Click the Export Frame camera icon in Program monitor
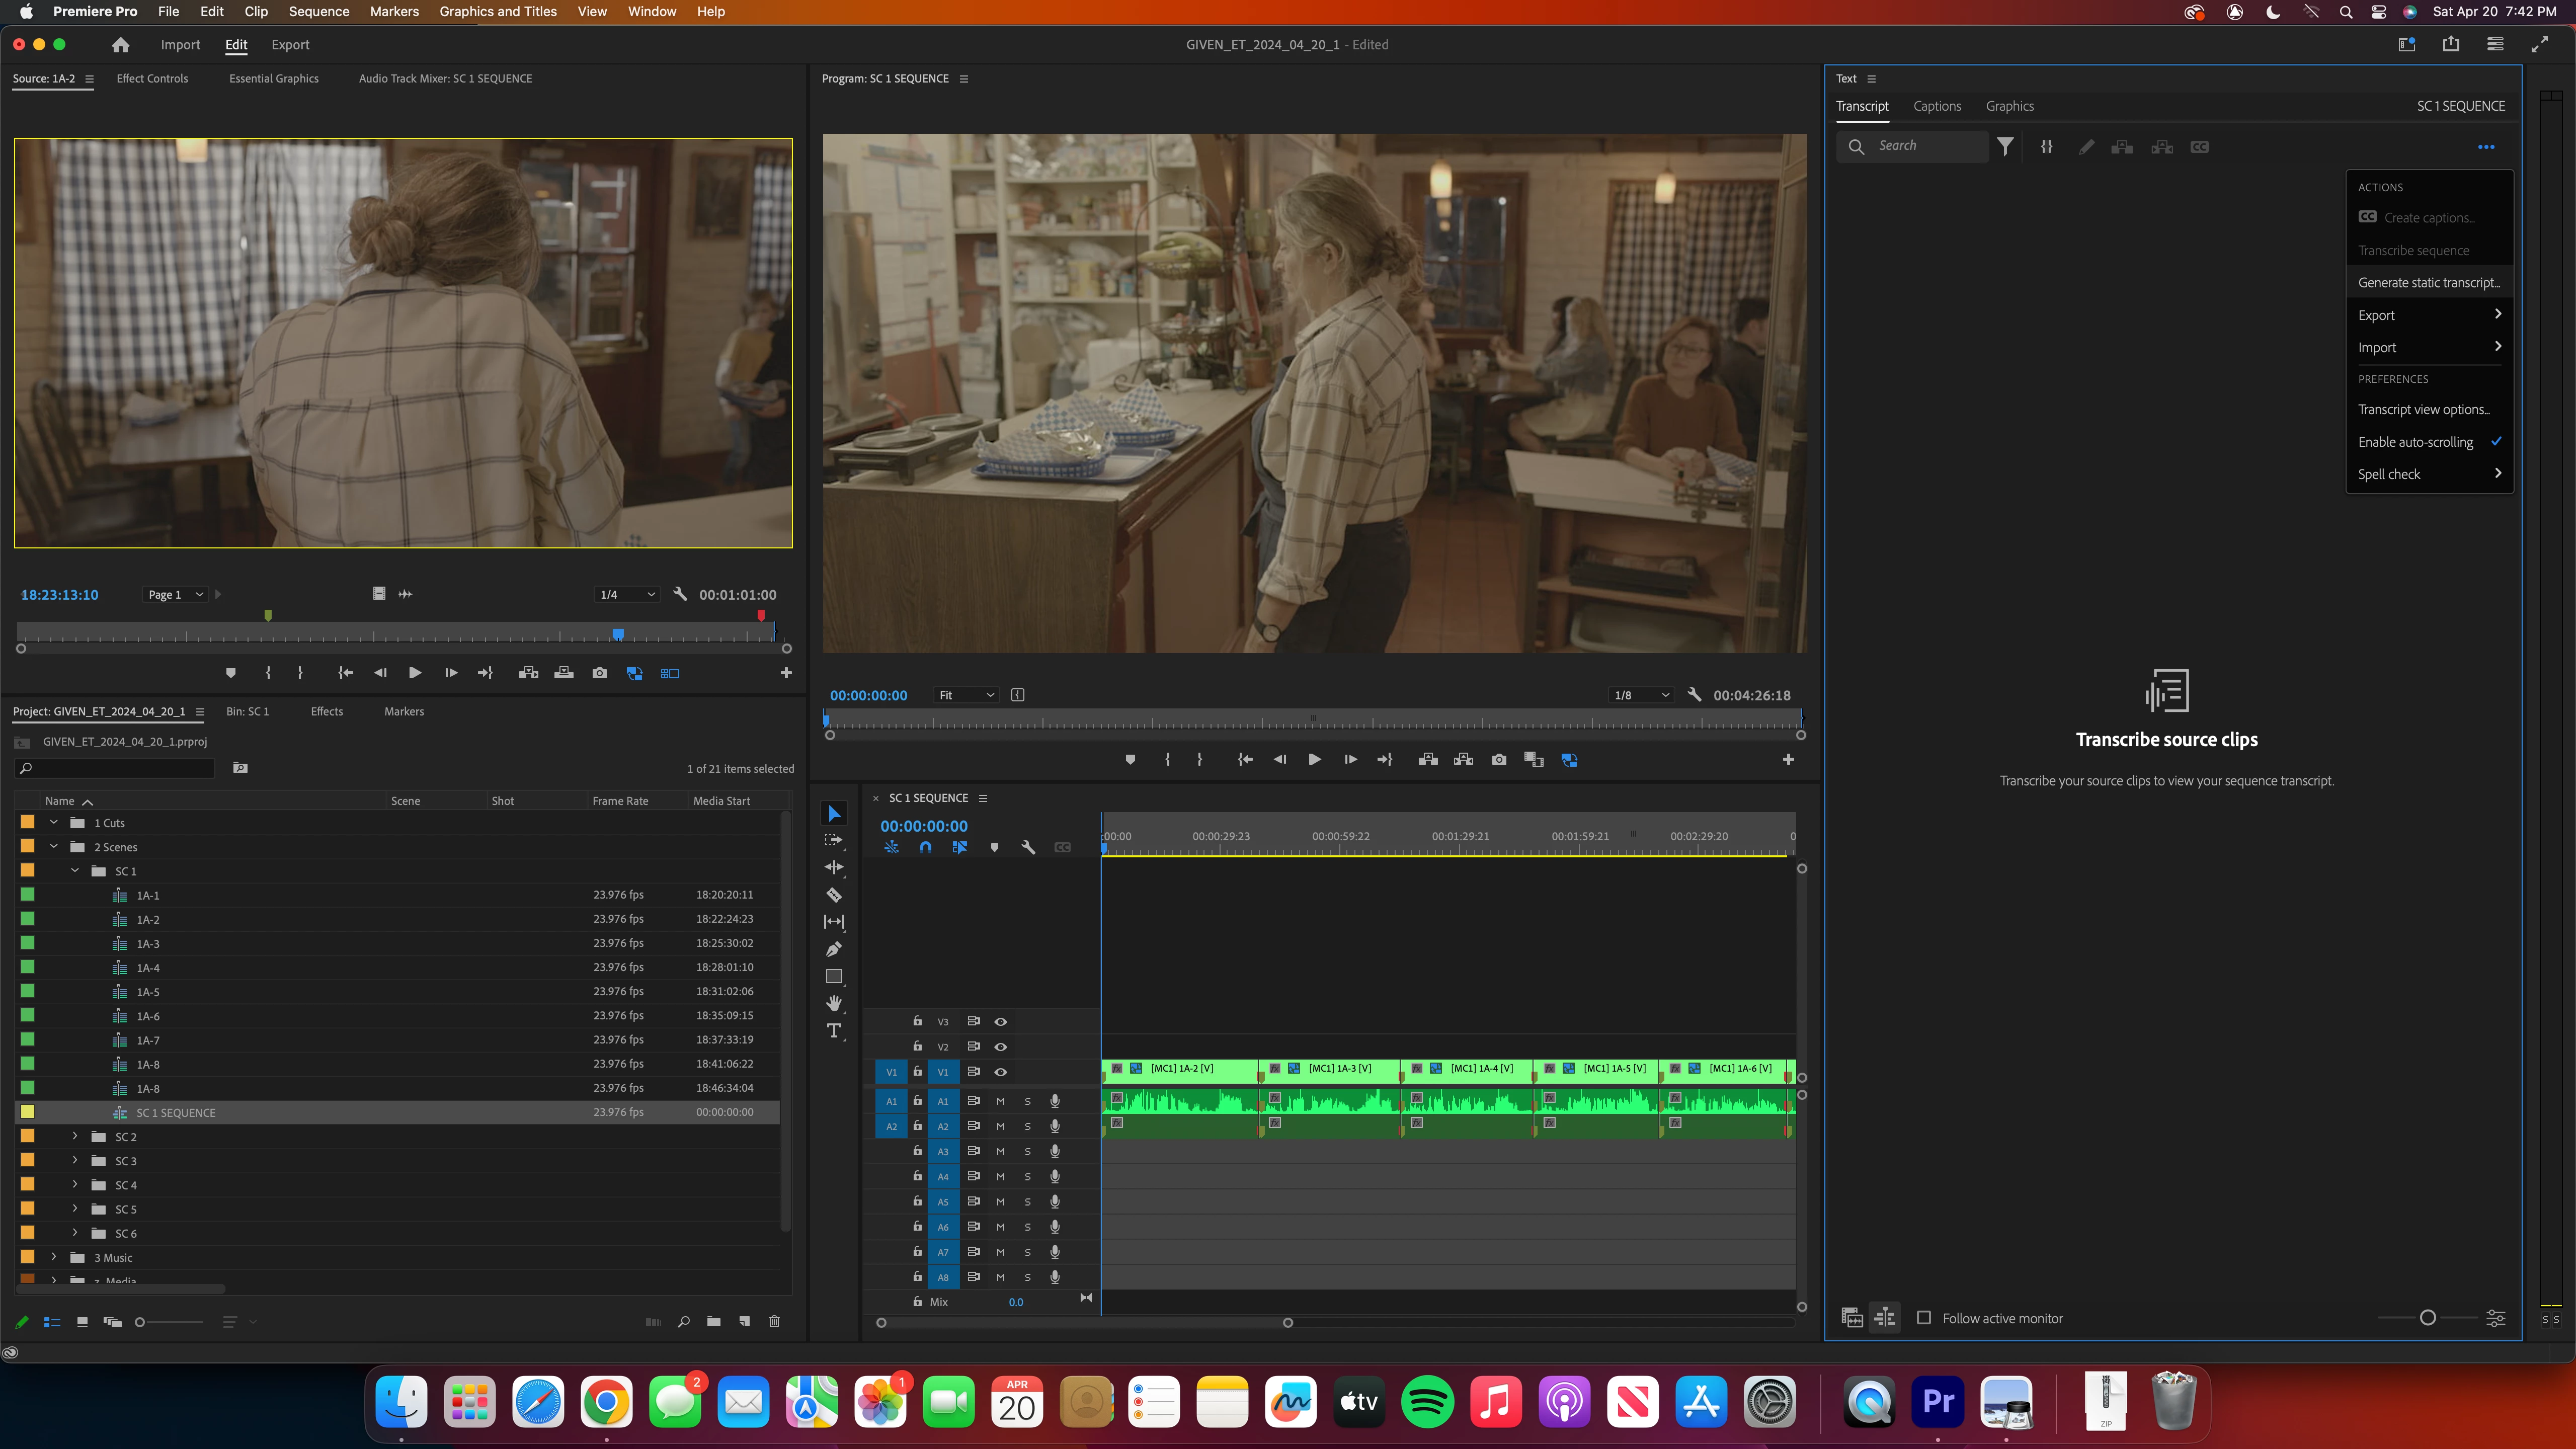 (1498, 760)
